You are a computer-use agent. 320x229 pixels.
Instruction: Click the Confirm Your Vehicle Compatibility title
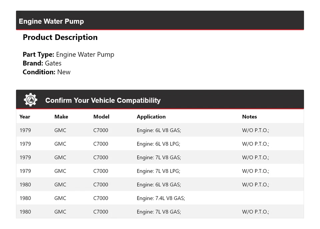tap(103, 100)
